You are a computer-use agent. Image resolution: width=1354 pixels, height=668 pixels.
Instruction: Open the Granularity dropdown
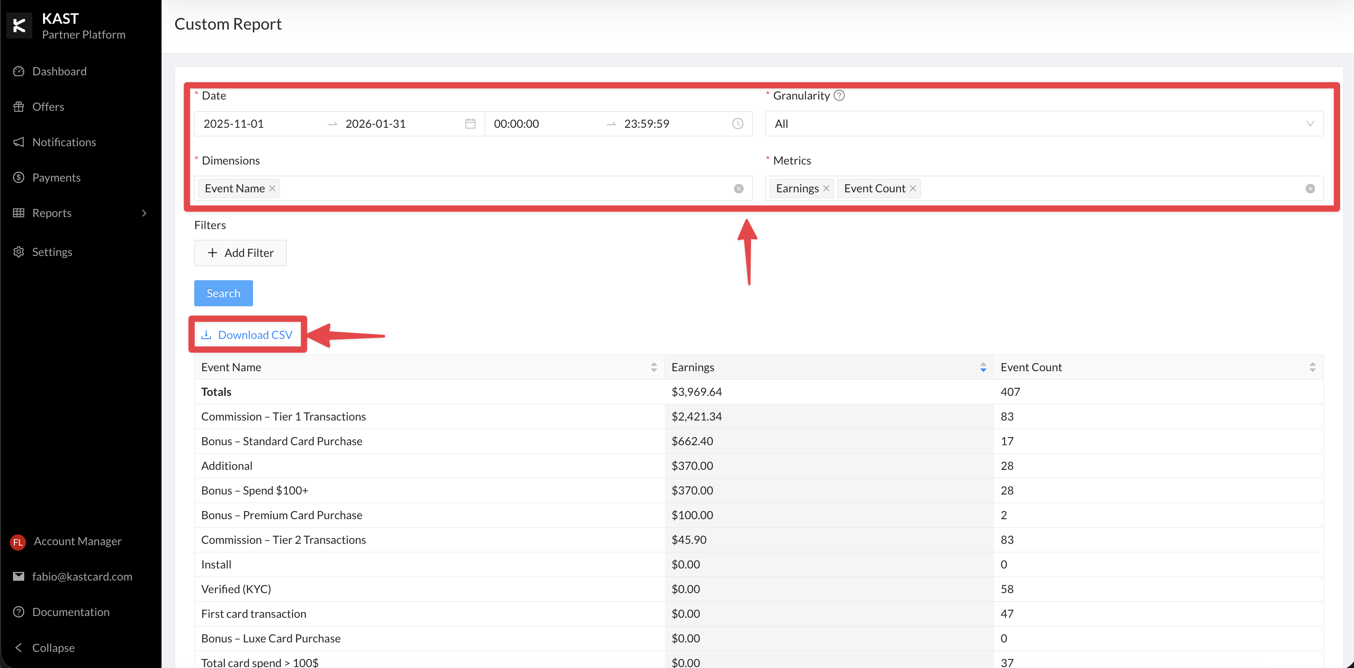[x=1044, y=123]
